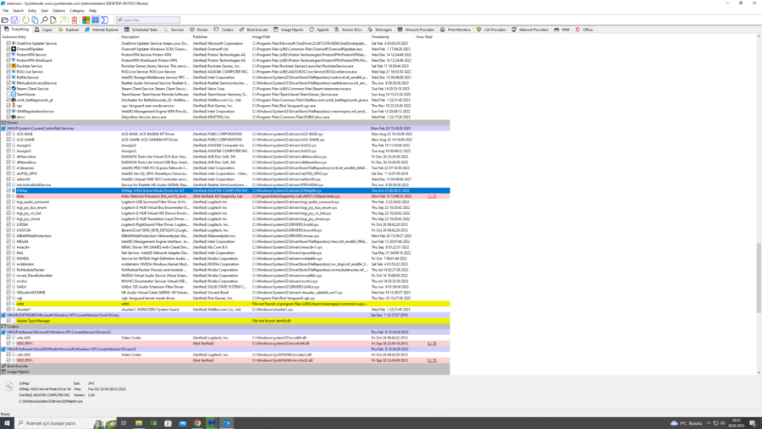The width and height of the screenshot is (762, 429).
Task: Select the HKLM\System\CurrentControlSet\Services key row
Action: click(225, 129)
